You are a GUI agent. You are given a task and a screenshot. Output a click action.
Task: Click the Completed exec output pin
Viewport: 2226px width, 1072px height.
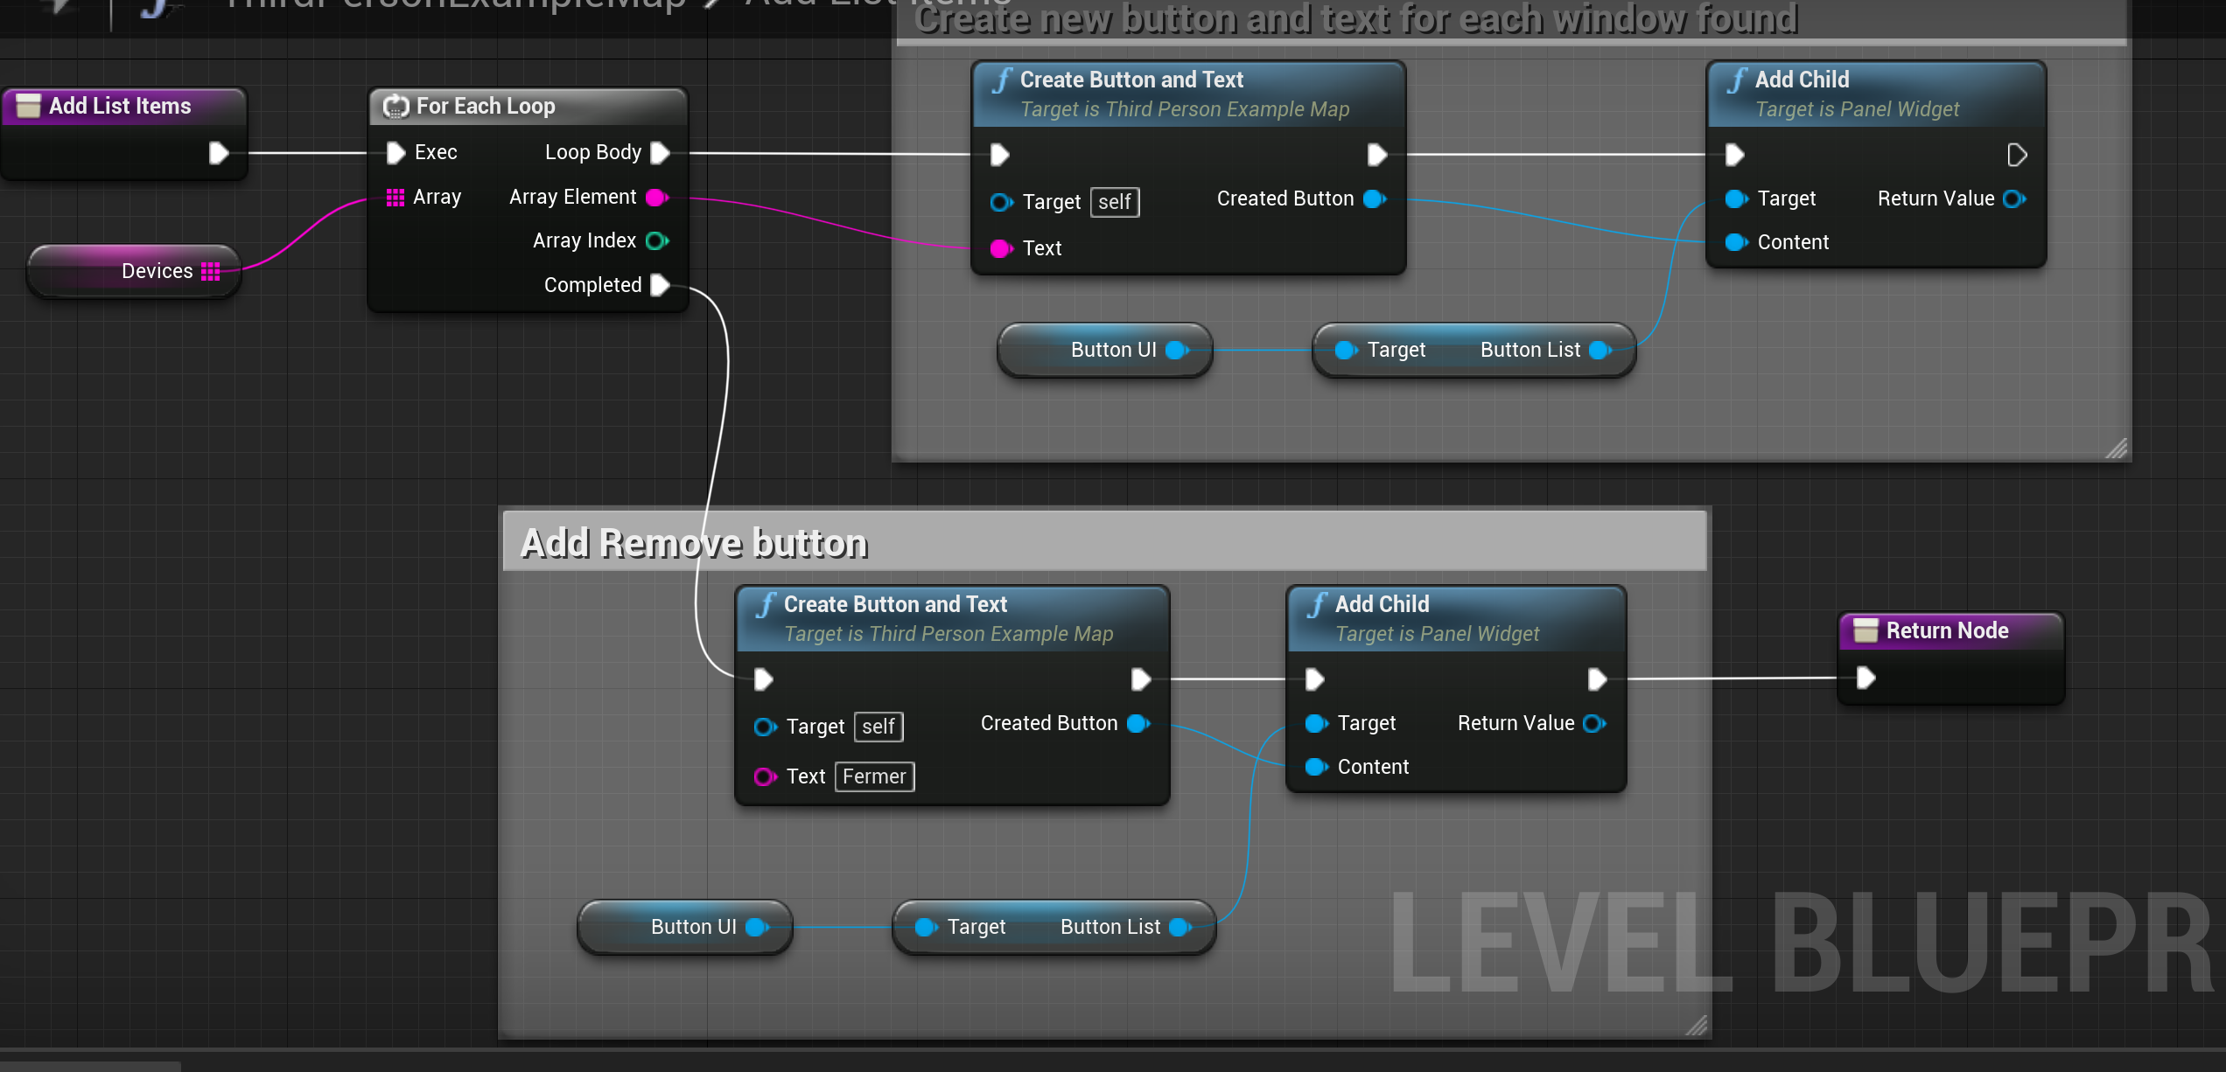point(661,285)
